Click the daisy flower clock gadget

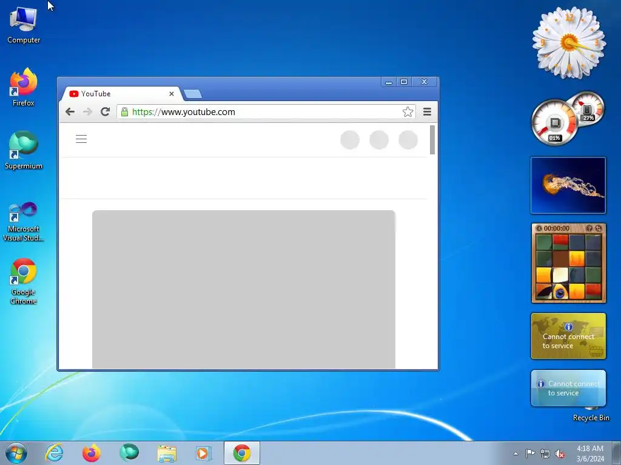[569, 43]
